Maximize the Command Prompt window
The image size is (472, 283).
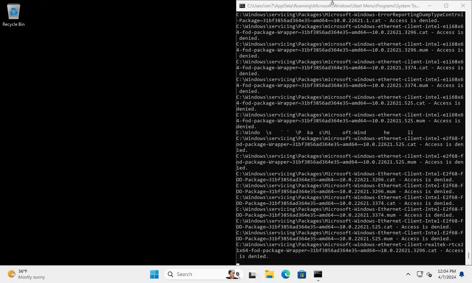pos(446,6)
